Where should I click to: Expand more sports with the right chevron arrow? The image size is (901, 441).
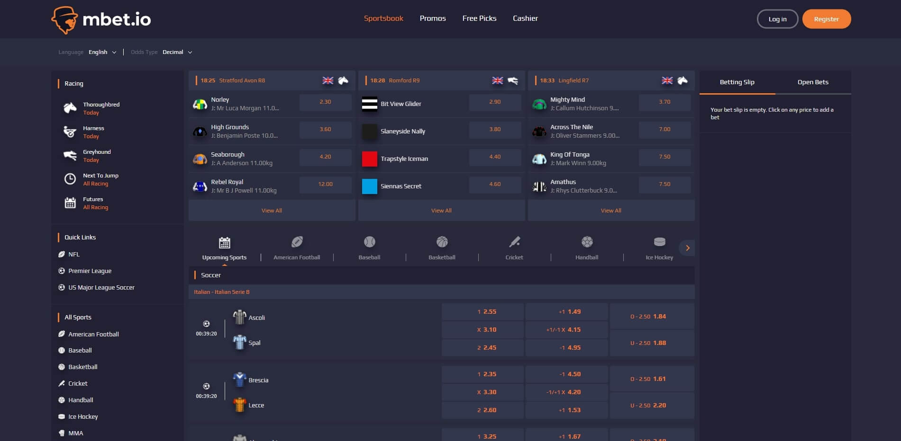687,247
